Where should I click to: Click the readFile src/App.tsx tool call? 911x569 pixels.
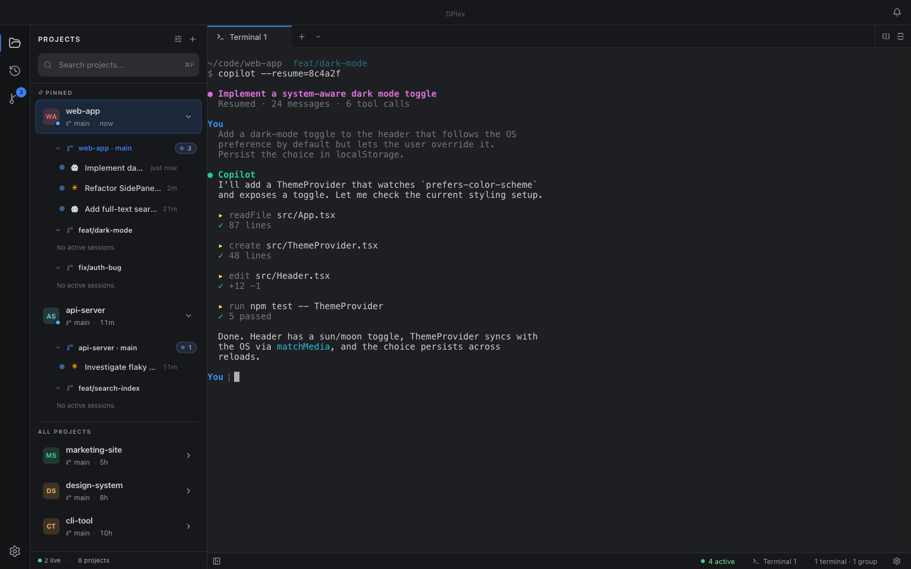(276, 215)
